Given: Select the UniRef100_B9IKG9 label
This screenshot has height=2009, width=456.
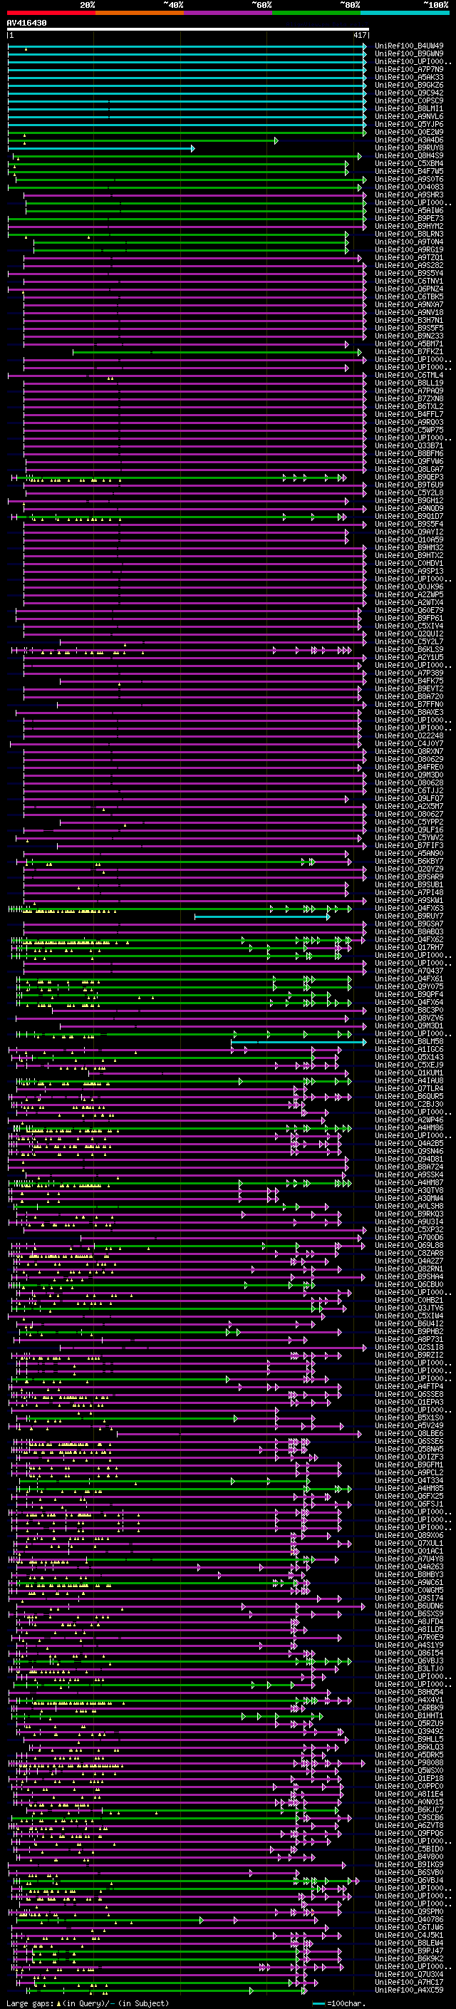Looking at the screenshot, I should (x=409, y=1865).
